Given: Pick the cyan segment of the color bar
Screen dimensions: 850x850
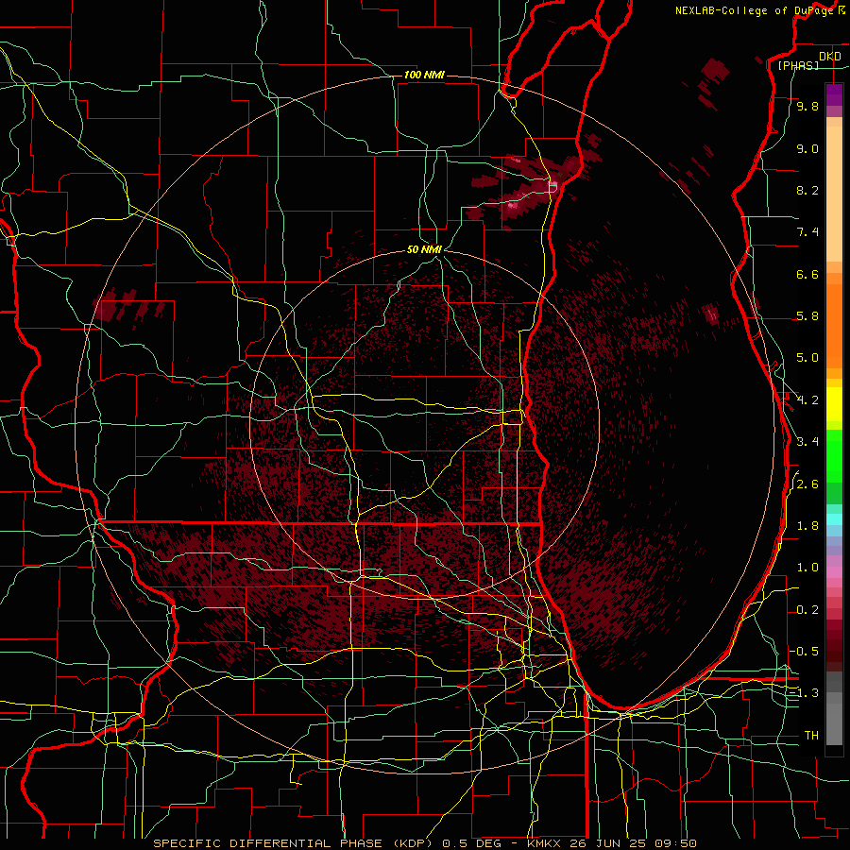Looking at the screenshot, I should [834, 519].
